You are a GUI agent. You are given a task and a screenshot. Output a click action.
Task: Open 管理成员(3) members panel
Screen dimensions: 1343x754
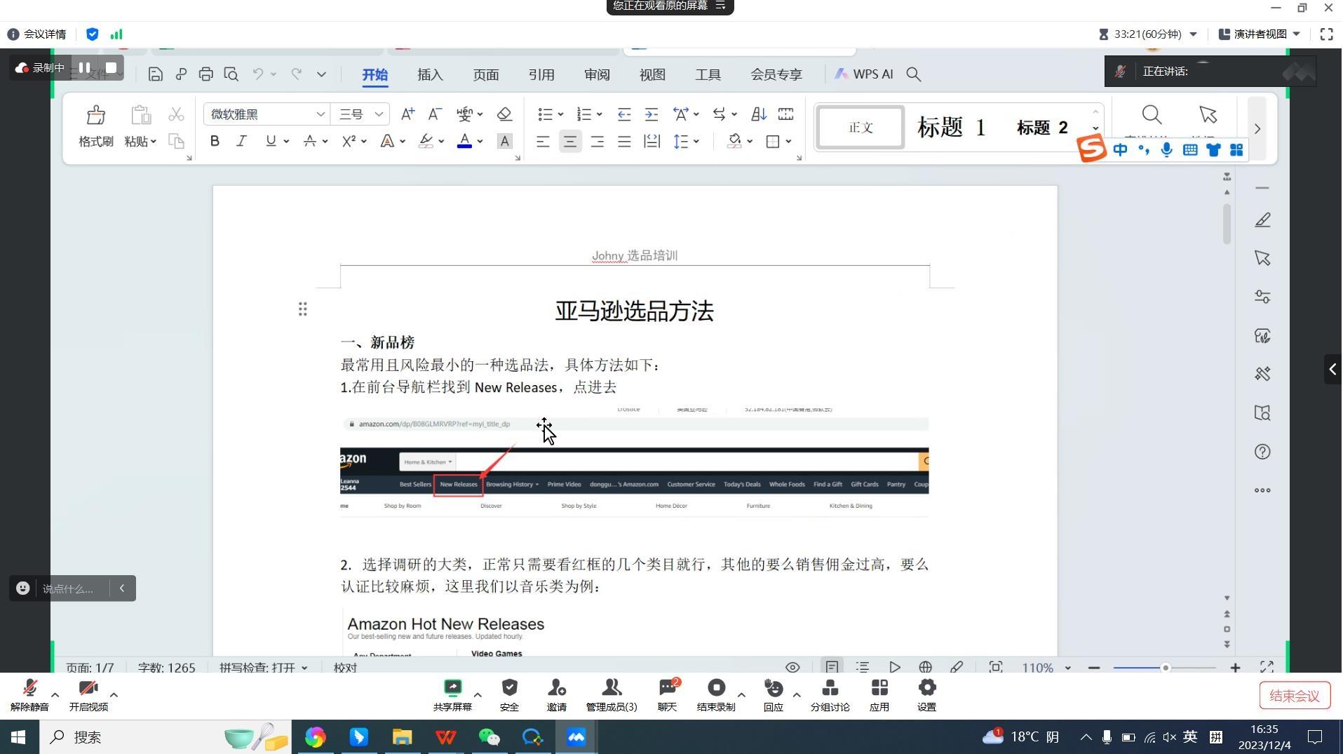point(612,695)
